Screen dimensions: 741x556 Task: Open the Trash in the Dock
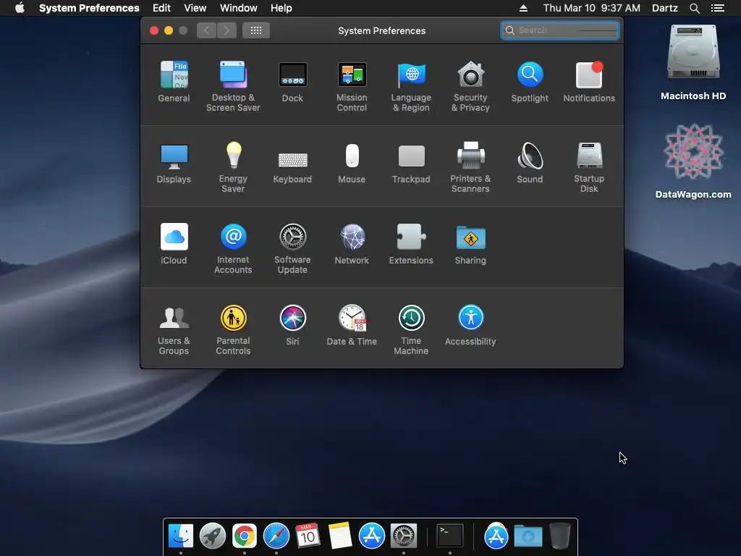[559, 536]
